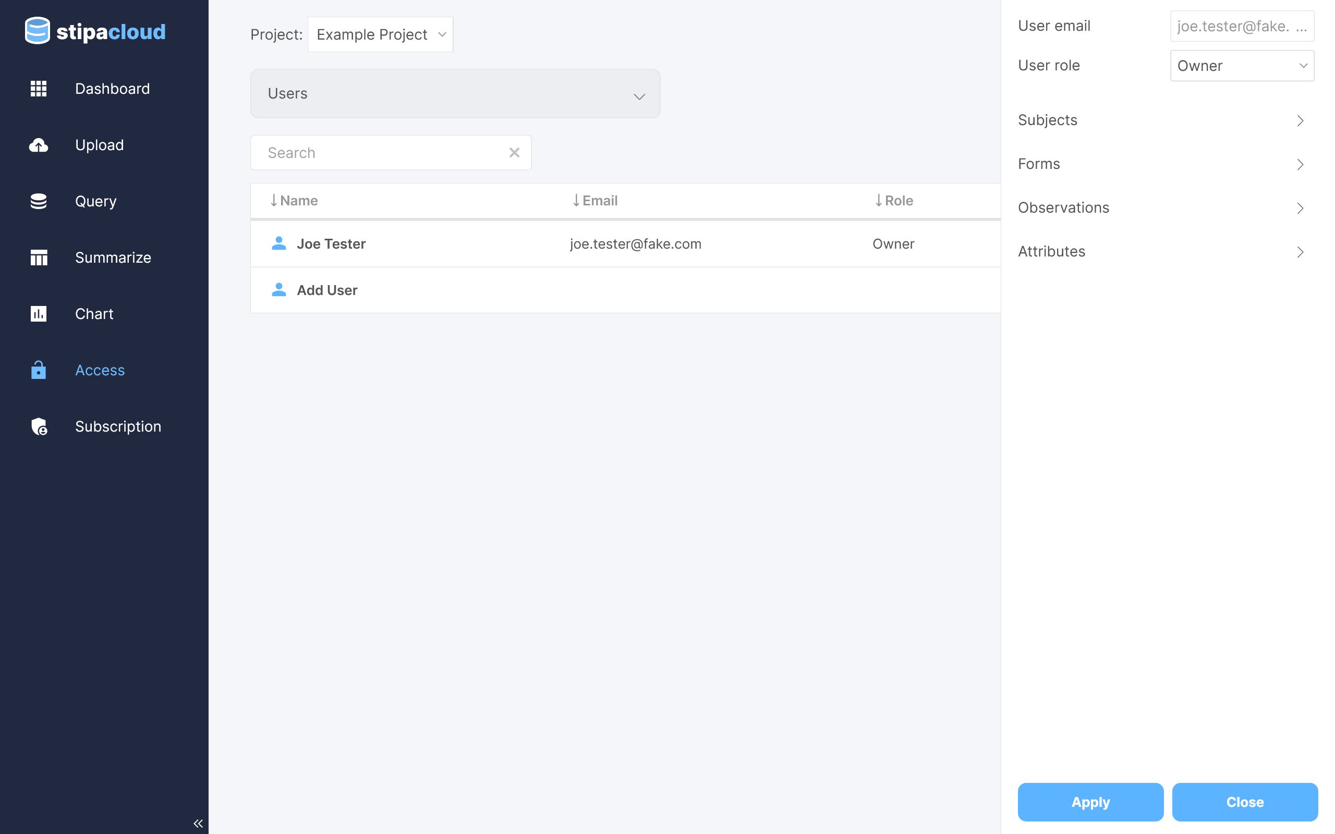Sort the table by Email column
The image size is (1335, 834).
pyautogui.click(x=594, y=201)
